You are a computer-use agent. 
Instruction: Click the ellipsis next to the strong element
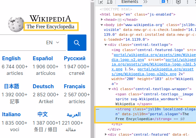(98, 109)
